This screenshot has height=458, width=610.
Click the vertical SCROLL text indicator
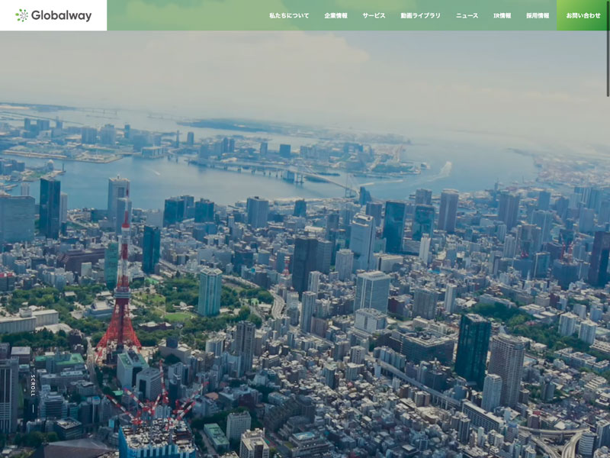point(33,384)
